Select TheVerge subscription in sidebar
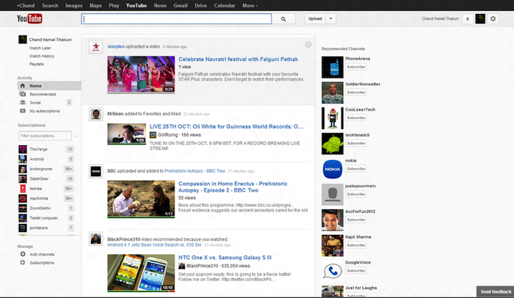Viewport: 514px width, 298px height. [x=37, y=149]
